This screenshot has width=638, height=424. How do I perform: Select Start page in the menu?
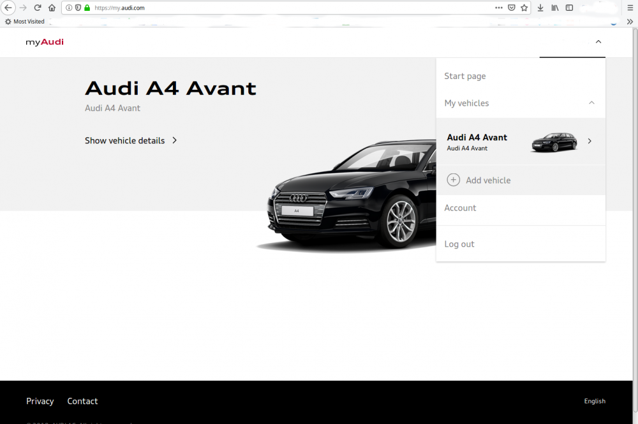[464, 76]
